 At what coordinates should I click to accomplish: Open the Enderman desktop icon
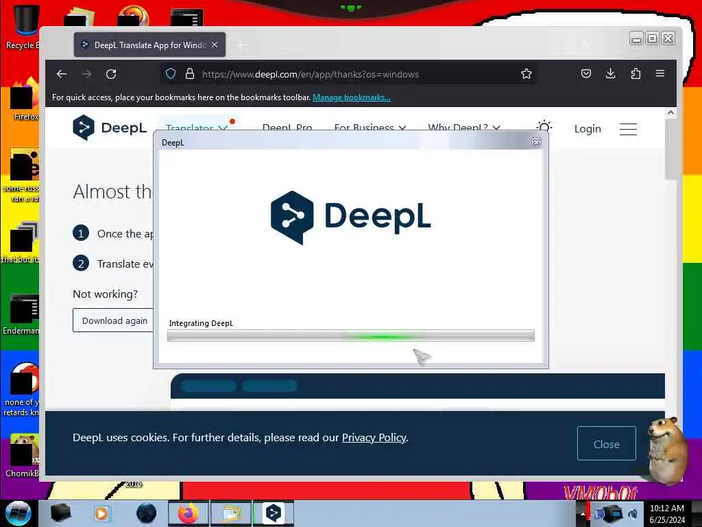click(x=21, y=314)
